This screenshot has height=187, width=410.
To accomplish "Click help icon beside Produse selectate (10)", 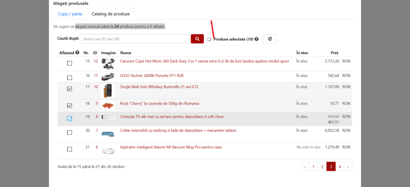I will click(x=257, y=39).
